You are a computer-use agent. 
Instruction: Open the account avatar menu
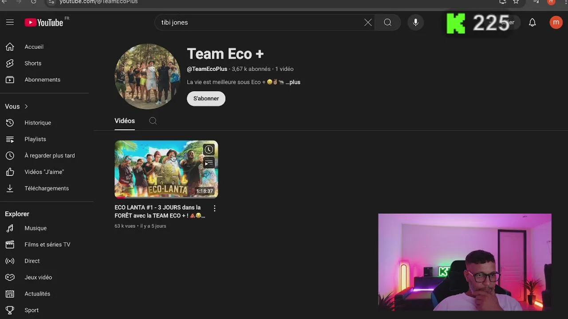coord(556,22)
